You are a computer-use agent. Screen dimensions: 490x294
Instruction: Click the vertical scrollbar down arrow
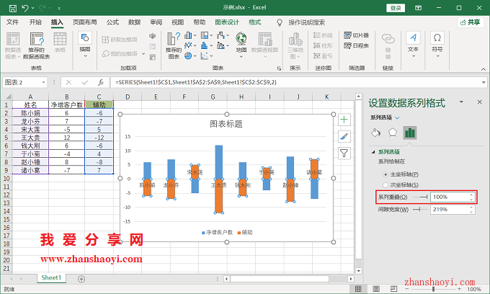358,271
